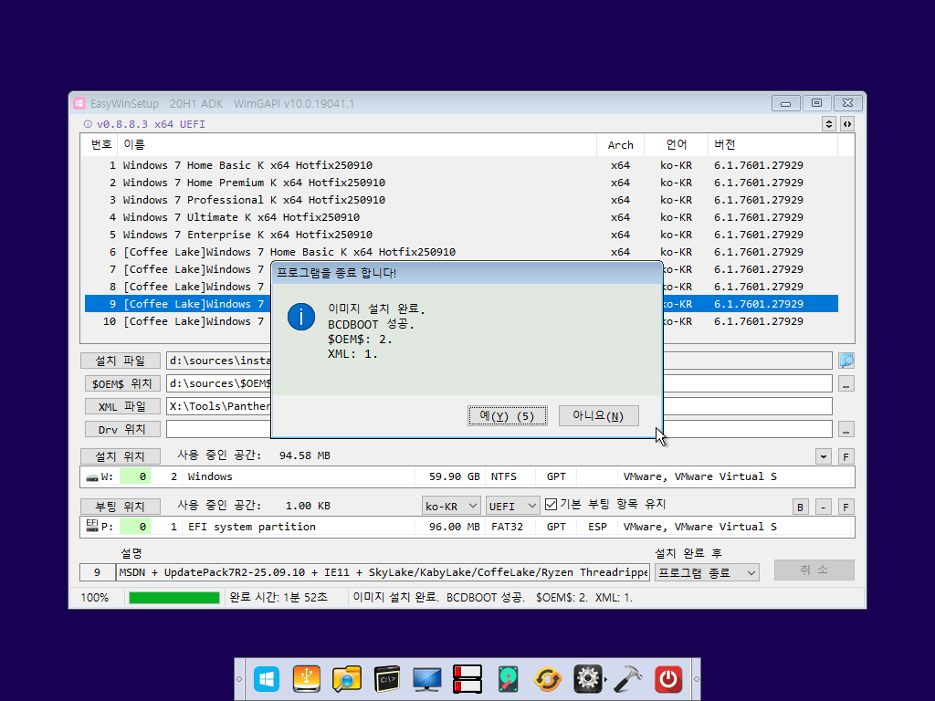
Task: Open the UEFI boot mode dropdown
Action: click(x=513, y=506)
